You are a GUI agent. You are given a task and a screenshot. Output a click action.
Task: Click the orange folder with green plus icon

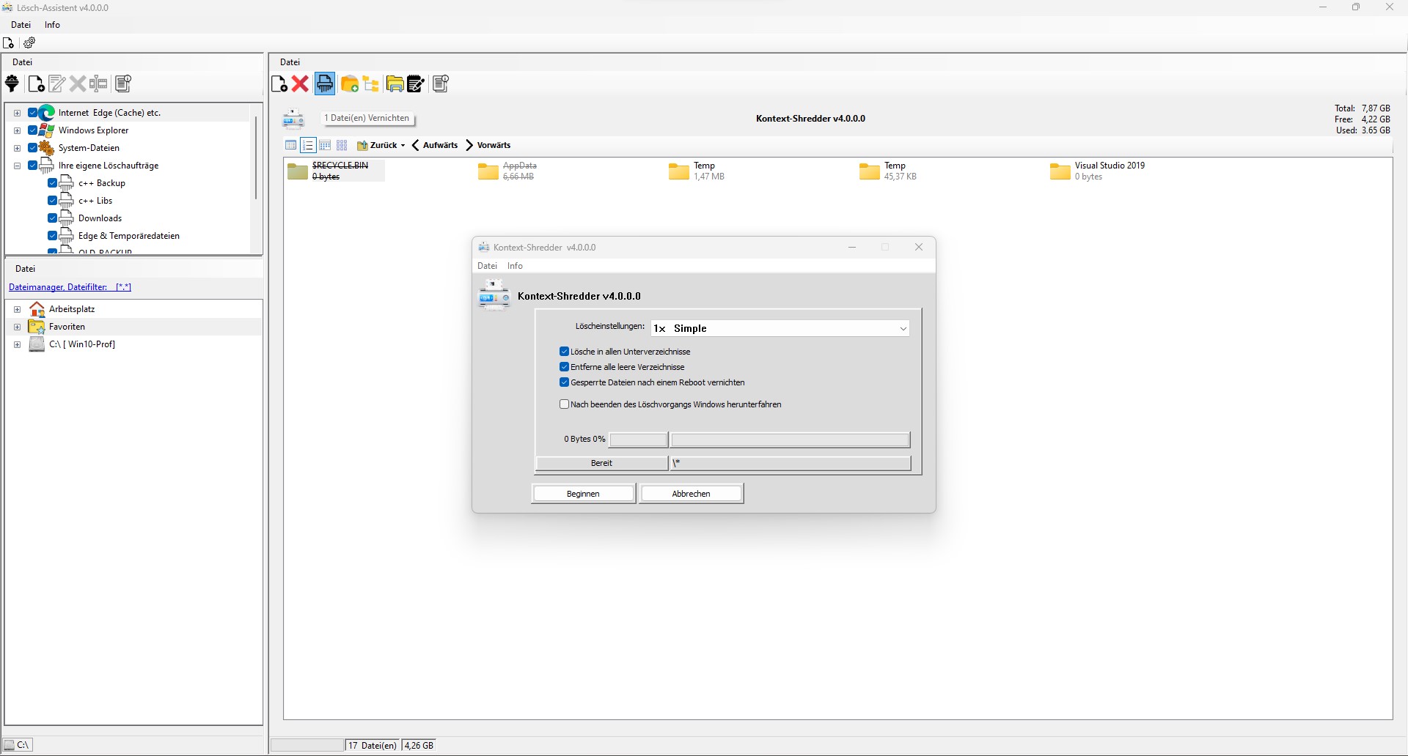tap(350, 84)
